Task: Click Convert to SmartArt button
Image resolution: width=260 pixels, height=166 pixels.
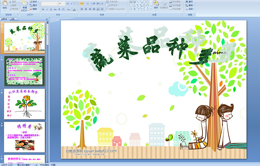Action: point(116,9)
